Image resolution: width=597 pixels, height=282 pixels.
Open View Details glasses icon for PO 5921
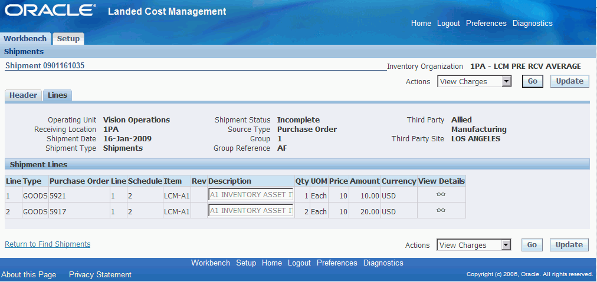click(x=441, y=195)
